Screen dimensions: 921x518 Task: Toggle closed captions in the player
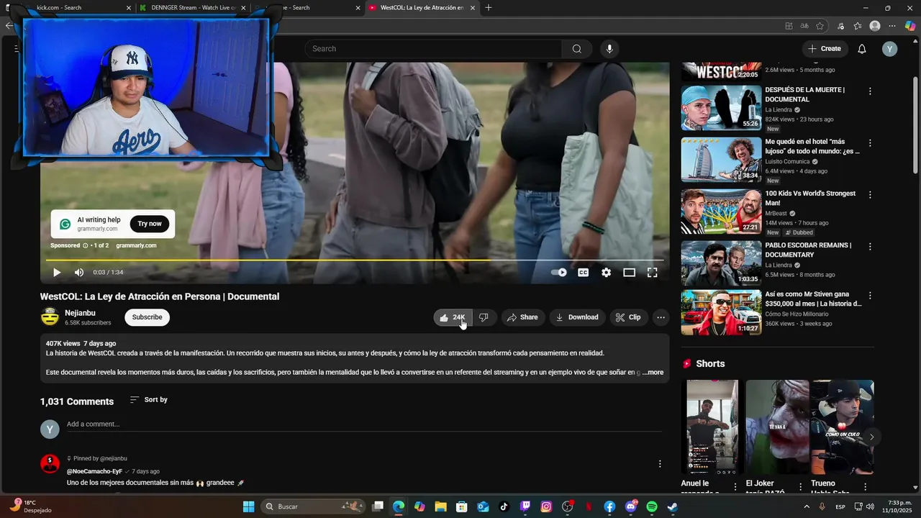pyautogui.click(x=584, y=273)
